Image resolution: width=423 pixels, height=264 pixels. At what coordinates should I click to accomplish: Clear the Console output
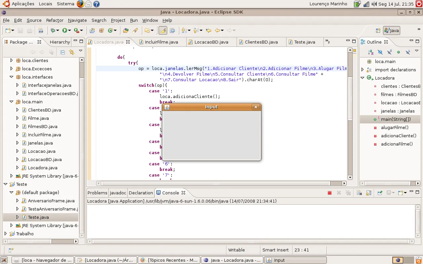(x=359, y=193)
